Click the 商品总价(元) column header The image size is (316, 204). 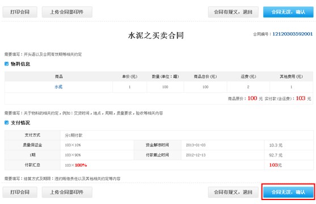205,76
